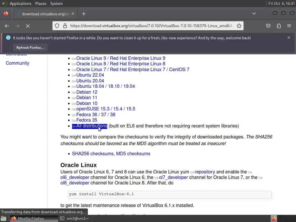The height and width of the screenshot is (222, 296).
Task: Click the external link arrow before Debian 12
Action: (x=74, y=92)
